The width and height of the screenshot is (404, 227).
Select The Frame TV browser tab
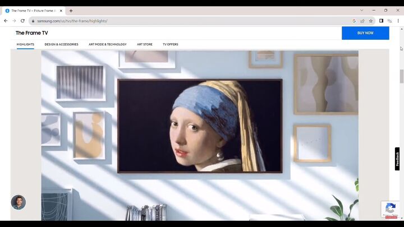pyautogui.click(x=34, y=11)
